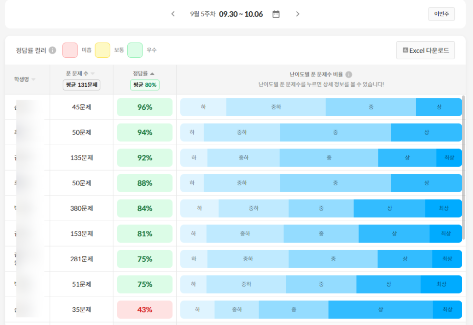Click the red 미흡 color swatch
473x325 pixels.
pyautogui.click(x=70, y=50)
